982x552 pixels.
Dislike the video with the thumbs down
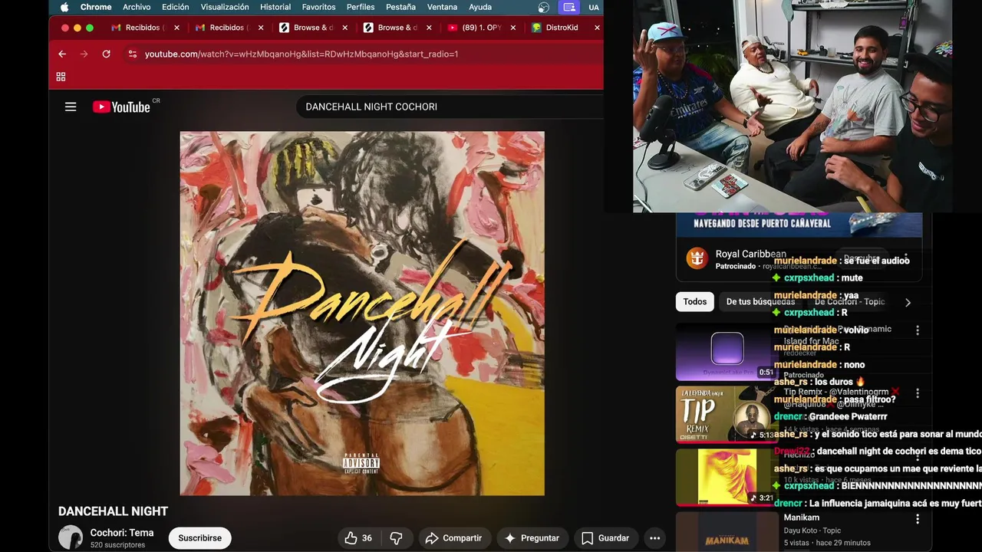(396, 538)
